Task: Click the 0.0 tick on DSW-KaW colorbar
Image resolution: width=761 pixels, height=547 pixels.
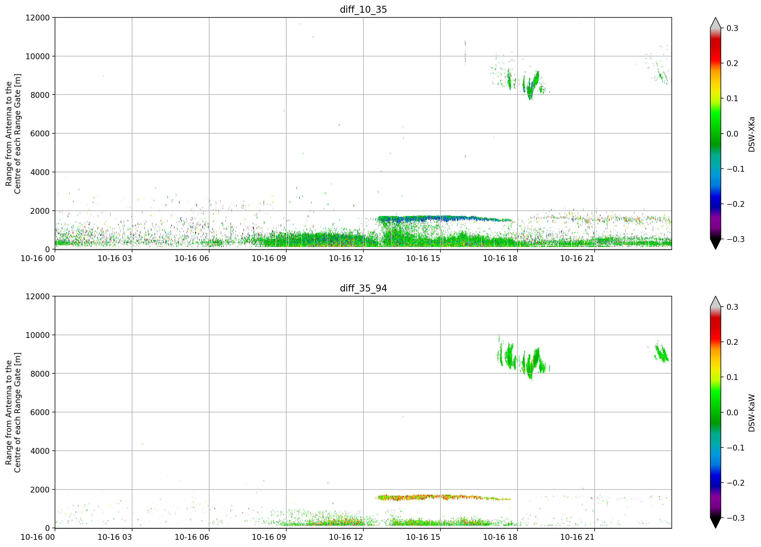Action: click(x=733, y=412)
